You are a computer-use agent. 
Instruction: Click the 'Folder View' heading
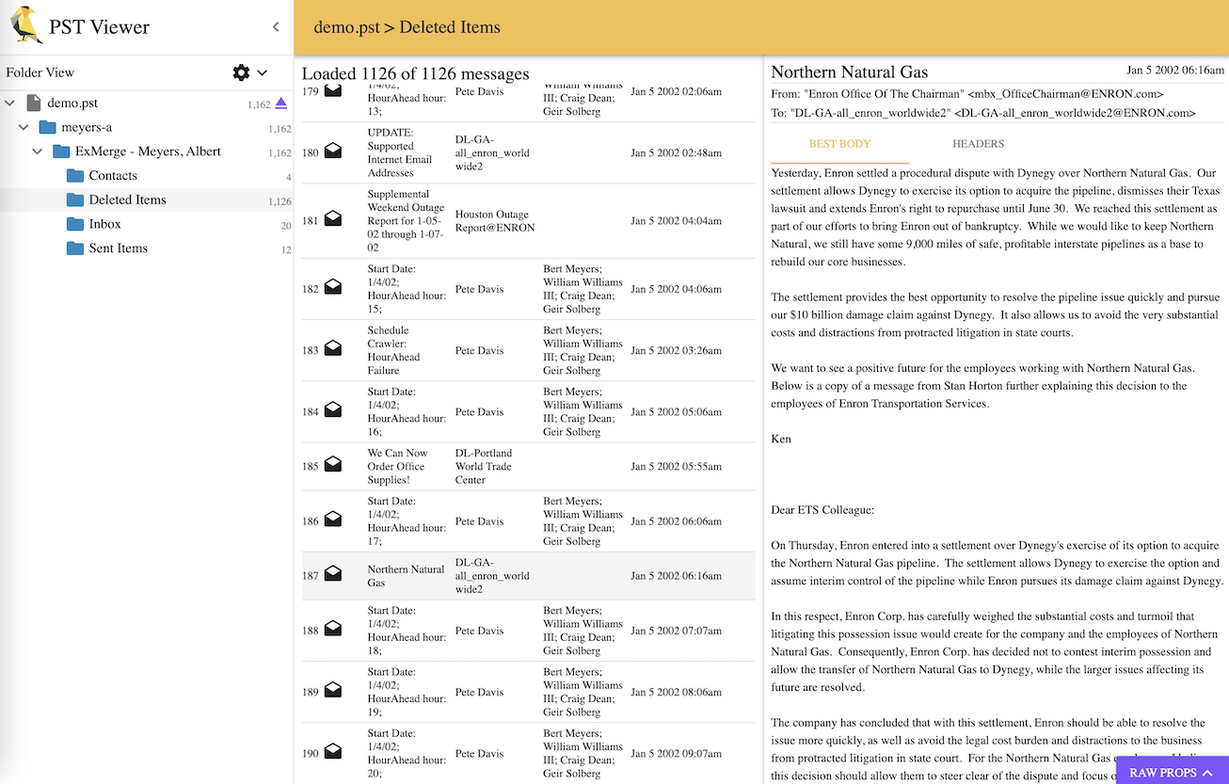tap(40, 72)
